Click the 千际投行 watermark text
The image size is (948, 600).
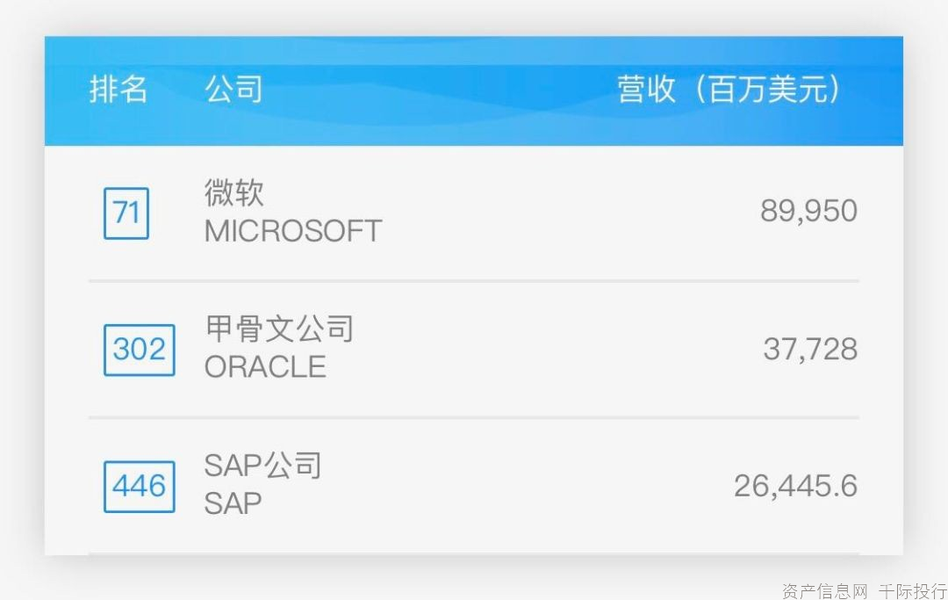pos(912,591)
